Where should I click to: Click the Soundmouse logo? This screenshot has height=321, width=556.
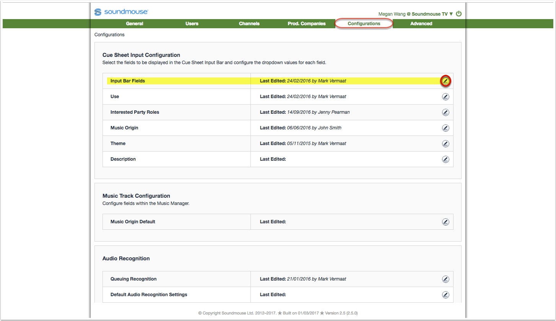click(x=121, y=12)
